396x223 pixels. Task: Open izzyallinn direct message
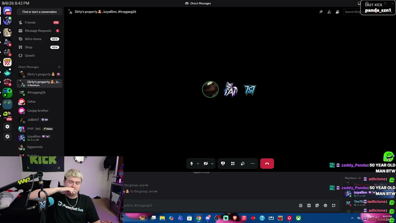[40, 138]
